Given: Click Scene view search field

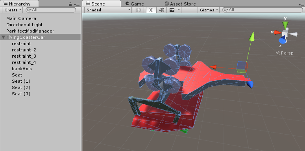Looking at the screenshot, I should (x=262, y=10).
